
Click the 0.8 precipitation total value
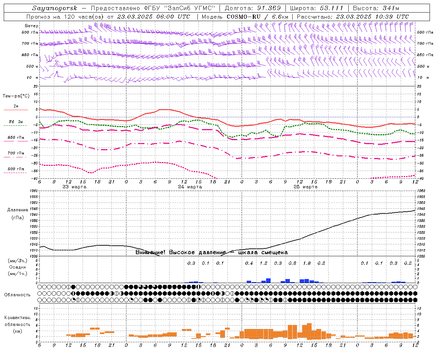[292, 263]
